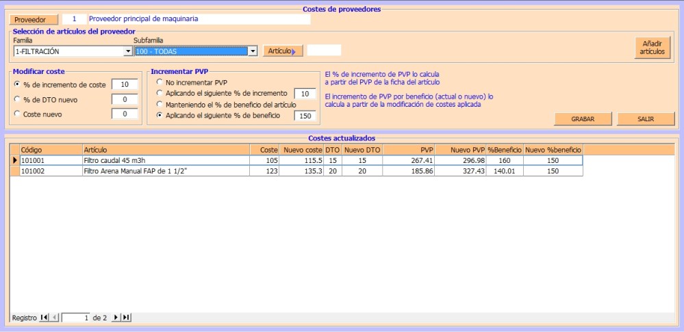Click the '%Beneficio' column header

pyautogui.click(x=505, y=150)
